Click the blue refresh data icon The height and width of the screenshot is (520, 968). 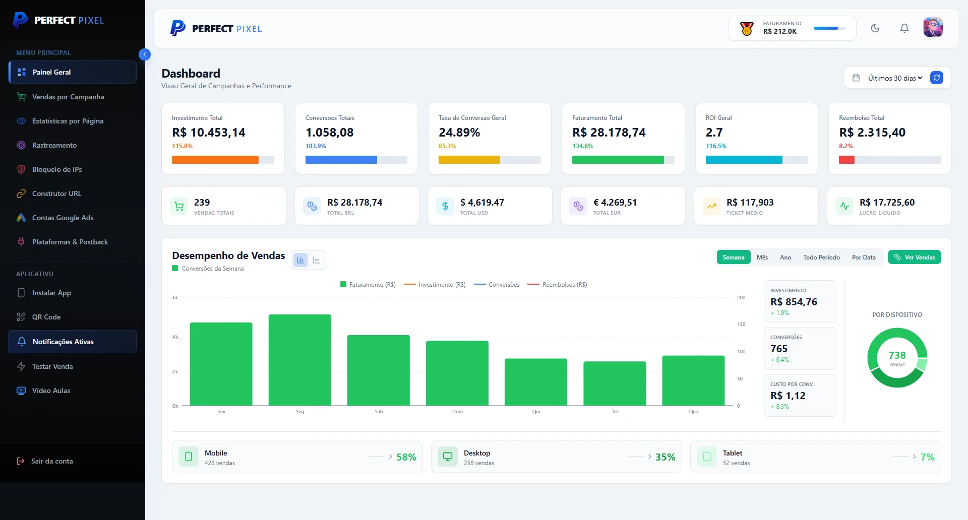937,78
